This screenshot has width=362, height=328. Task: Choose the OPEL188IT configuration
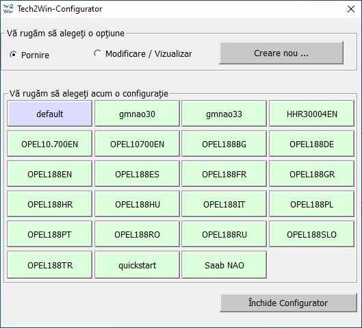pyautogui.click(x=224, y=204)
